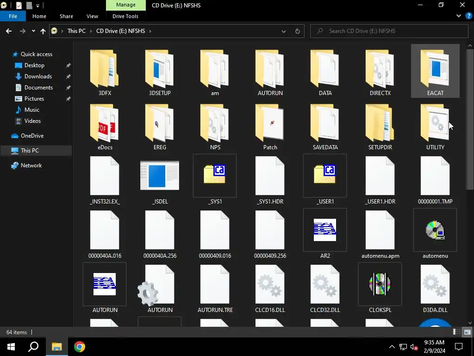The image size is (474, 356).
Task: Open the 3DSETUP folder
Action: (160, 72)
